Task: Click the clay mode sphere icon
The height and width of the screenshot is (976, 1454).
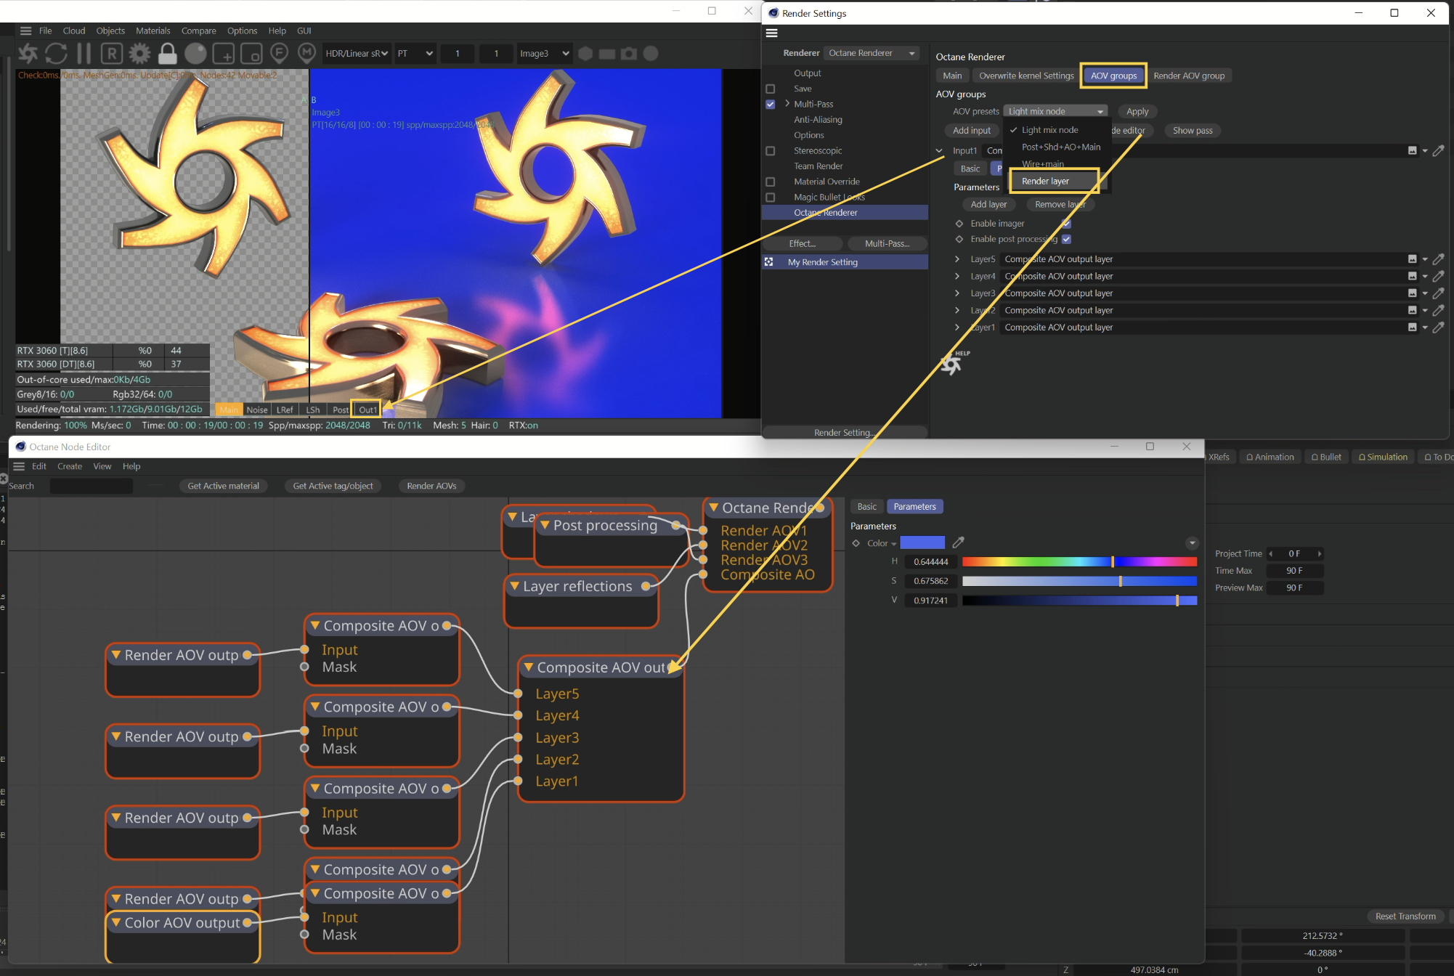Action: (x=195, y=53)
